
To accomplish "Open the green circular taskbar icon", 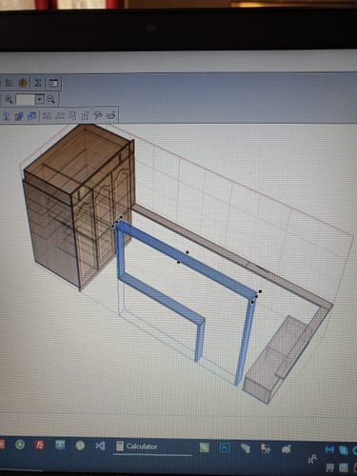I will pyautogui.click(x=20, y=445).
